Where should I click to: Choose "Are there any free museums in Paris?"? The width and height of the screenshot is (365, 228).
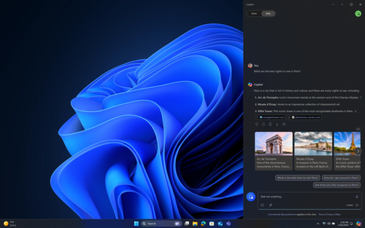(336, 185)
